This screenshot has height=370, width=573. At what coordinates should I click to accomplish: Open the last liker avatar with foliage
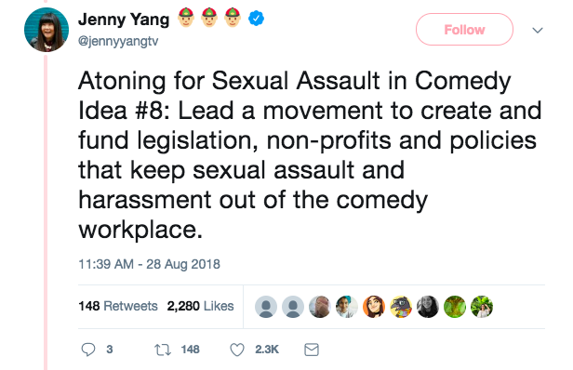point(482,307)
